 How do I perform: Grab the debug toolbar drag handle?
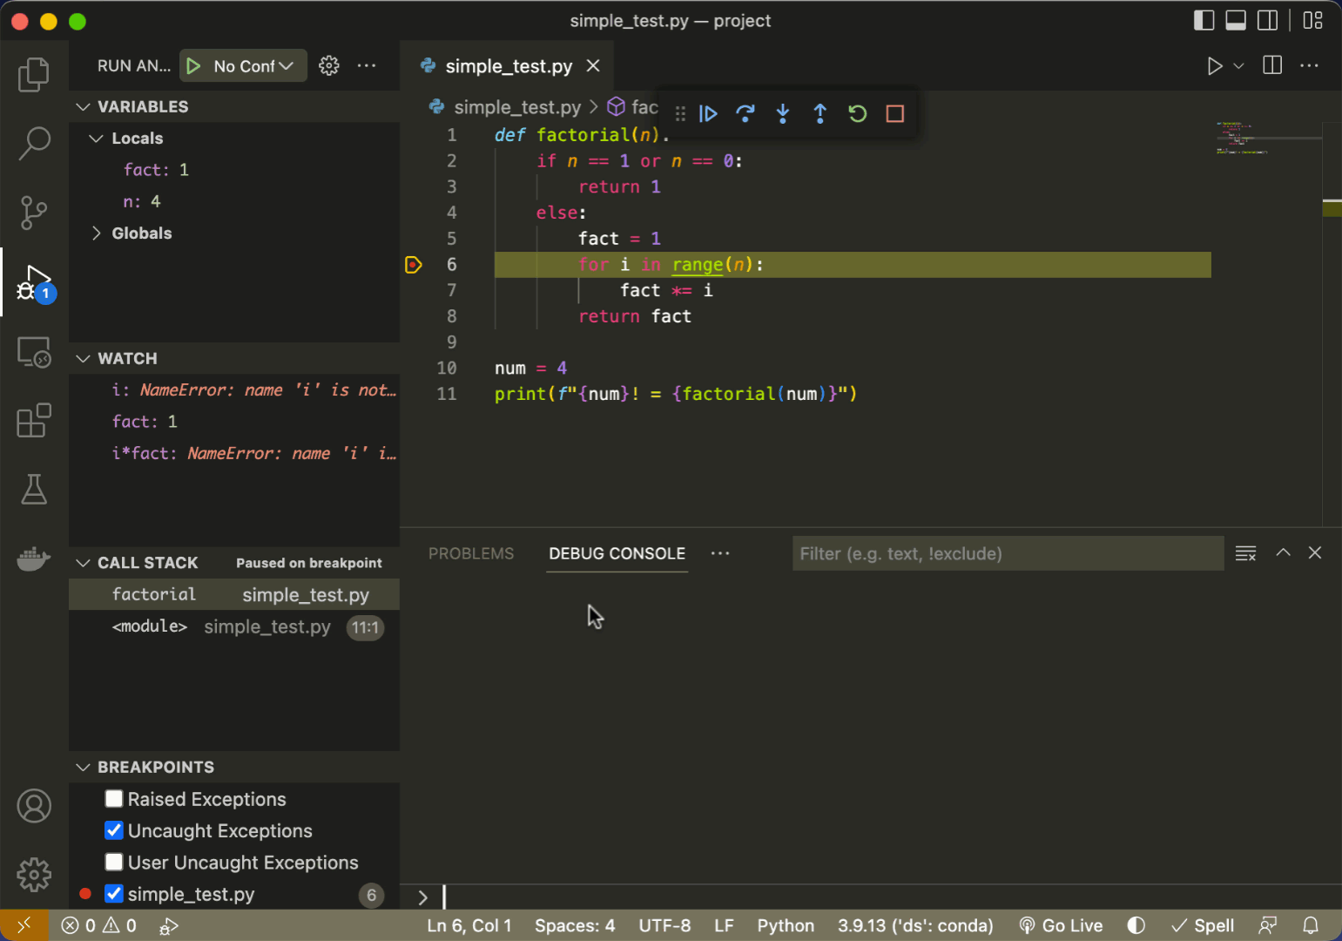pos(680,113)
